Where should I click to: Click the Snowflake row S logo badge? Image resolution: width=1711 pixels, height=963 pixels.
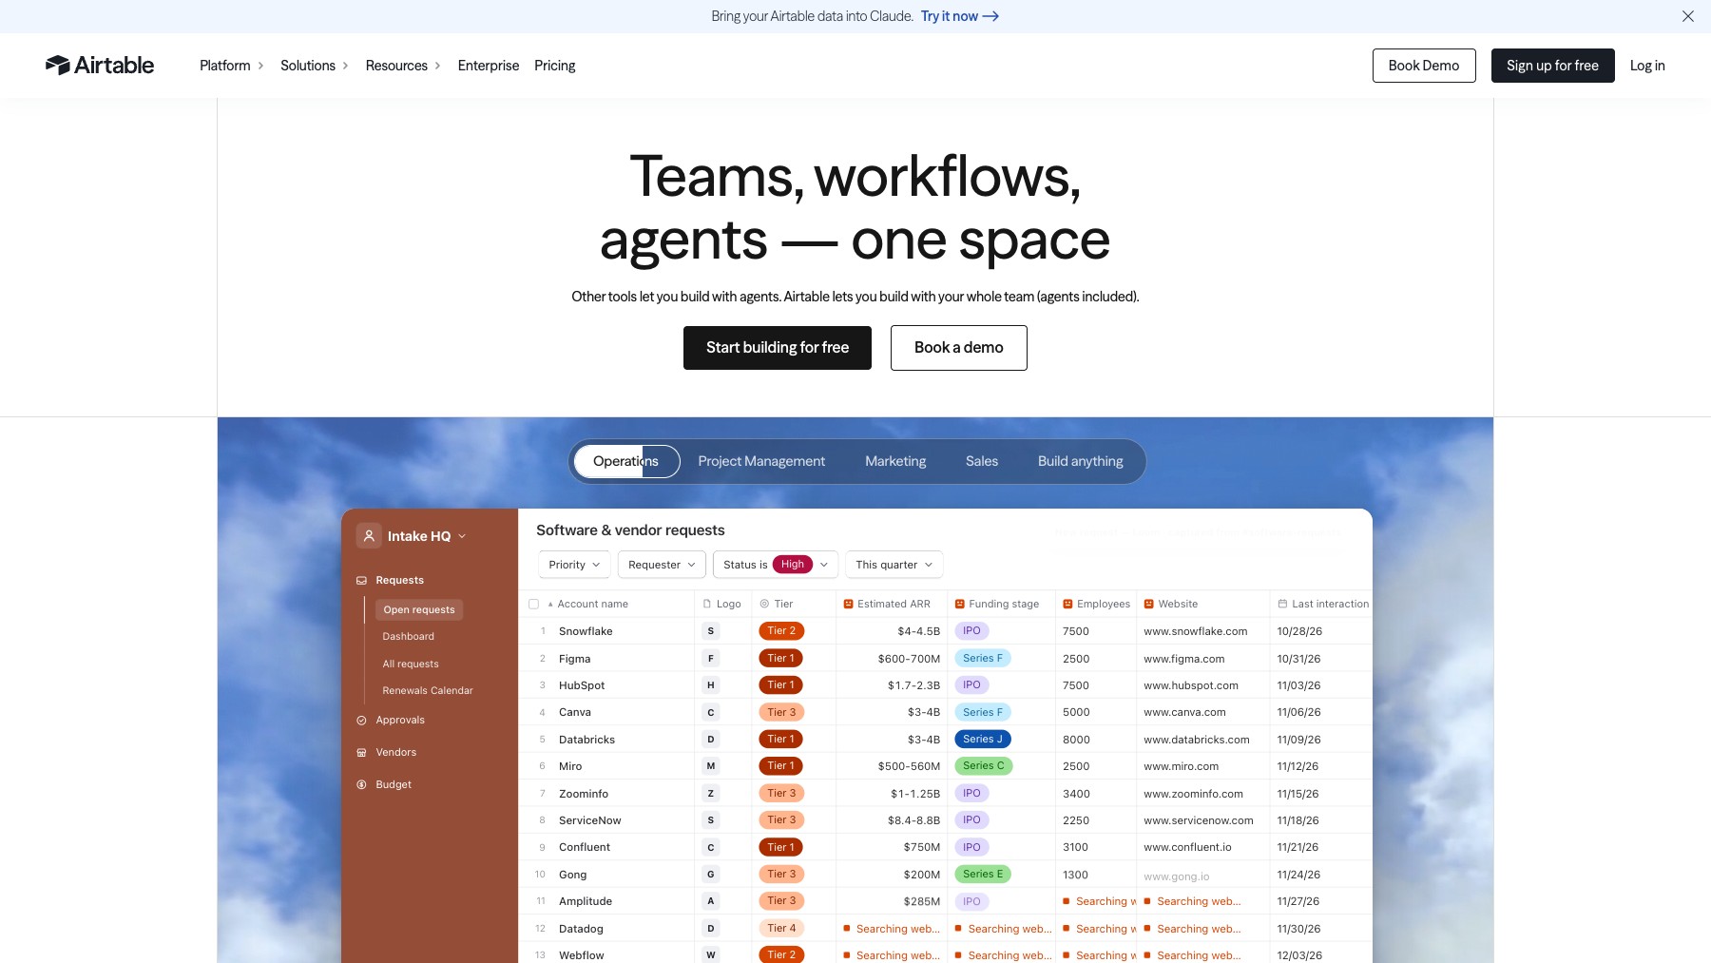[711, 631]
